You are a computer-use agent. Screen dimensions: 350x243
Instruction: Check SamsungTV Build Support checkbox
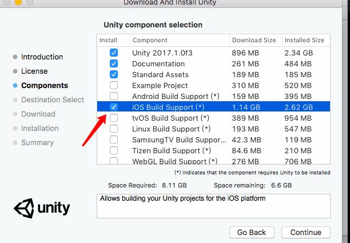[x=114, y=140]
